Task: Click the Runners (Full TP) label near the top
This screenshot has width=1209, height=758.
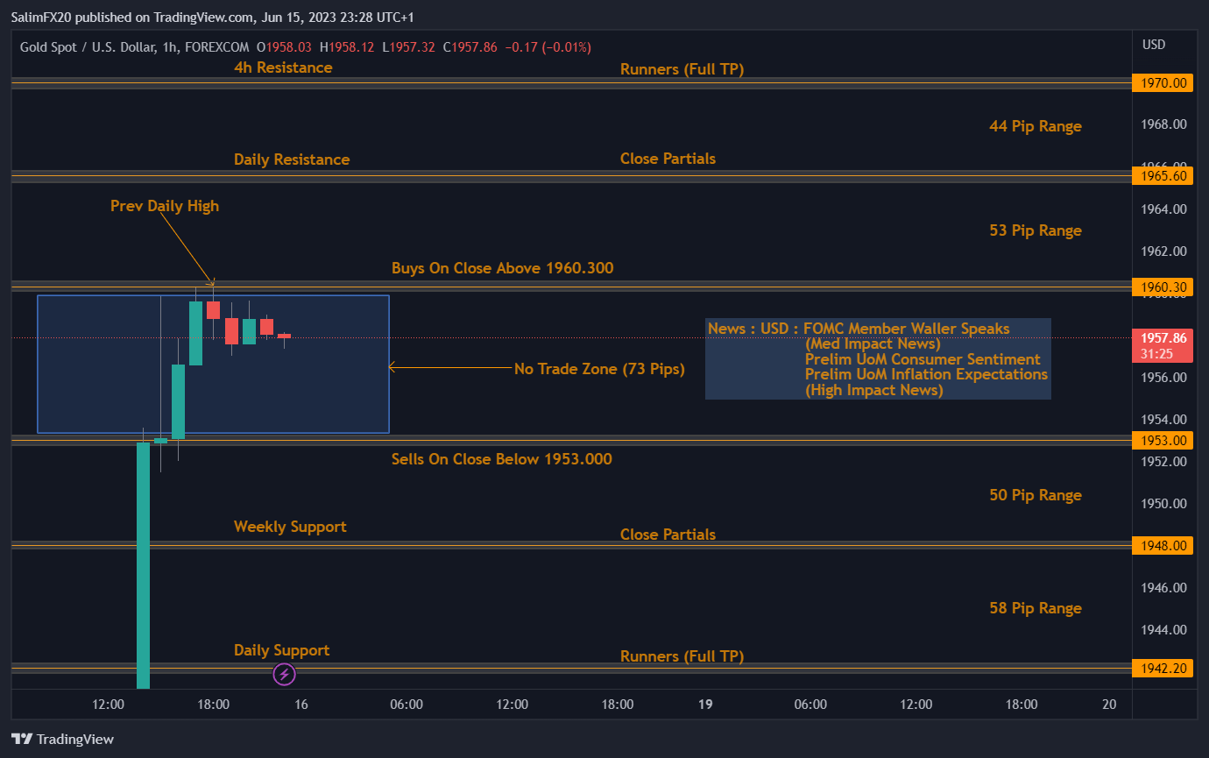Action: [682, 68]
